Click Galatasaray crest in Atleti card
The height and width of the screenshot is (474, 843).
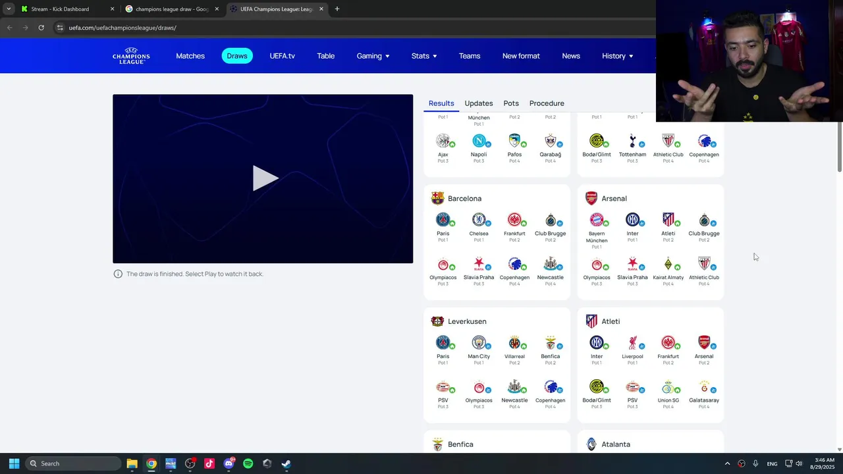[704, 387]
